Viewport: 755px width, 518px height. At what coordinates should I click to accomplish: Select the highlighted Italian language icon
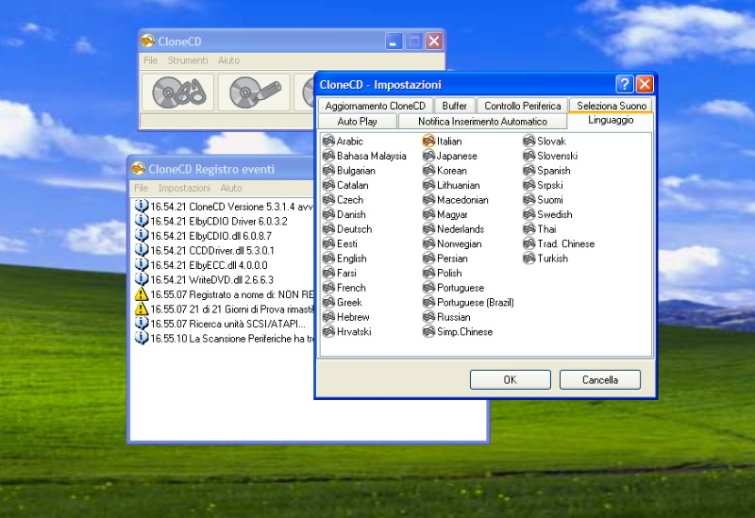point(428,142)
